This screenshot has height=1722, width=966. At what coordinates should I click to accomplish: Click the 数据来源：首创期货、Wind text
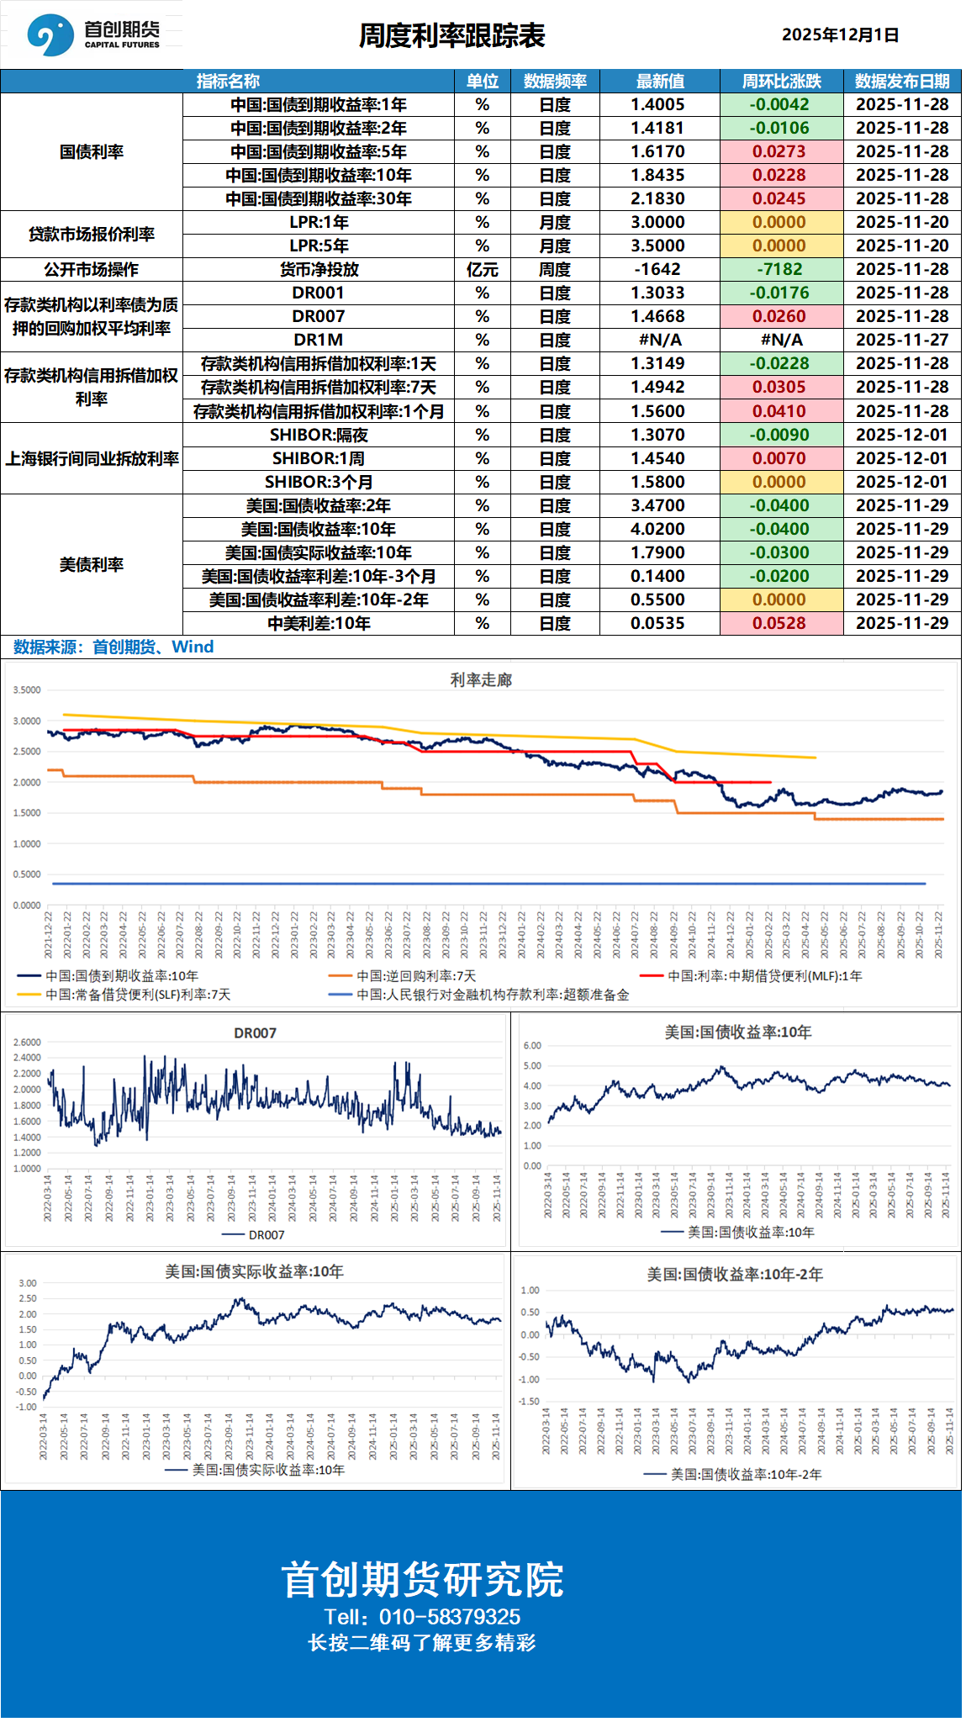pos(113,647)
